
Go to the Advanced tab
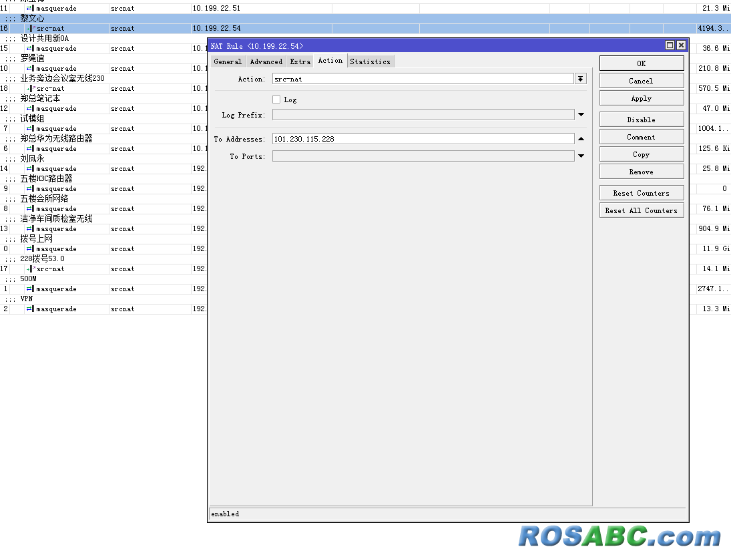pyautogui.click(x=266, y=61)
